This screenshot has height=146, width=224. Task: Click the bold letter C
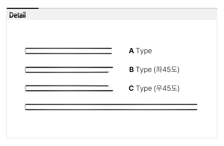pyautogui.click(x=131, y=88)
